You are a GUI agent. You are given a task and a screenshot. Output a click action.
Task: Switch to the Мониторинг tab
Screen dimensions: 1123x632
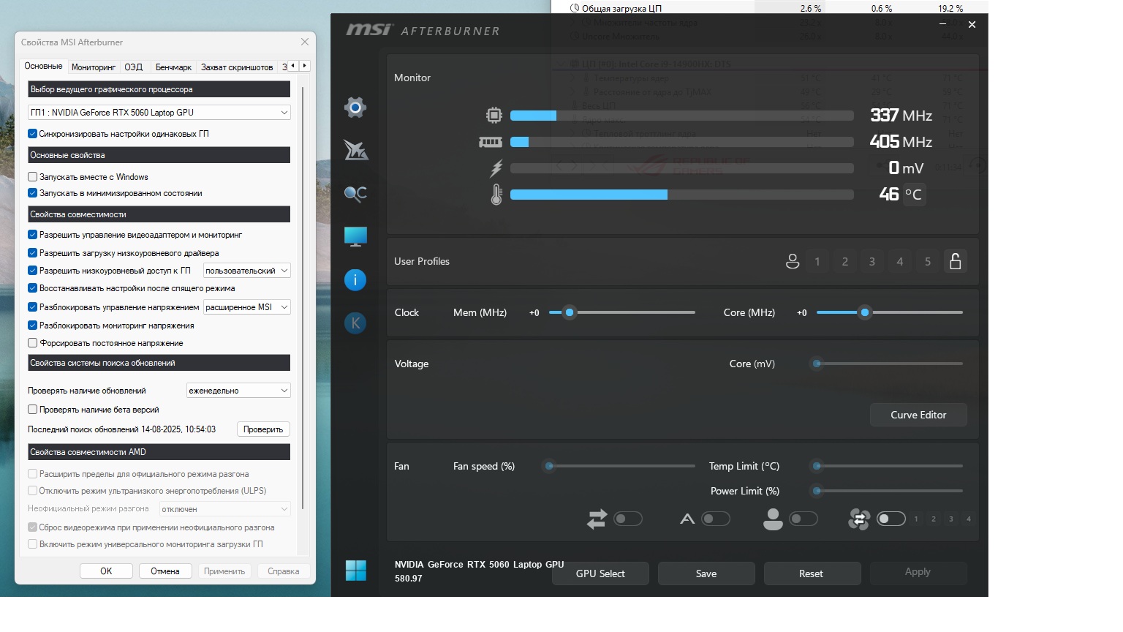click(x=94, y=67)
